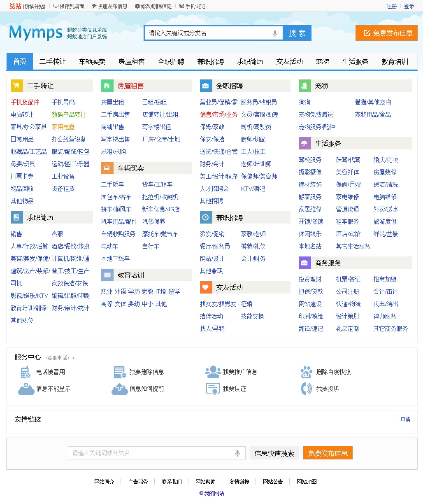Viewport: 423px width, 501px height.
Task: Click the house icon beside 房屋租售
Action: click(107, 86)
